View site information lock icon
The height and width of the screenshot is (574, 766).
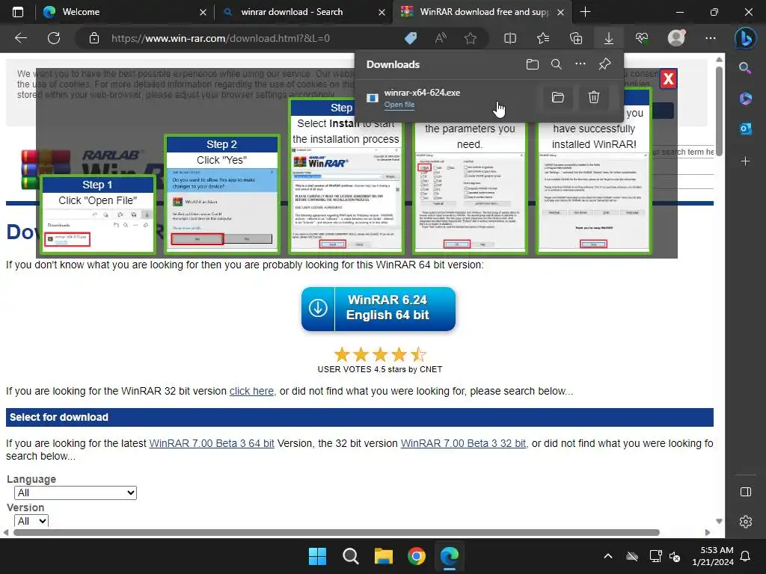(94, 38)
